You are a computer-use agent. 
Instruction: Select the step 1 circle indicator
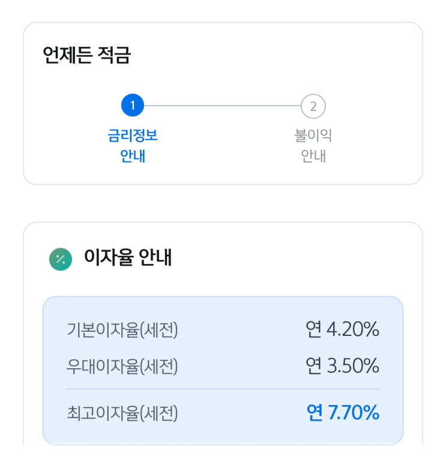point(133,106)
